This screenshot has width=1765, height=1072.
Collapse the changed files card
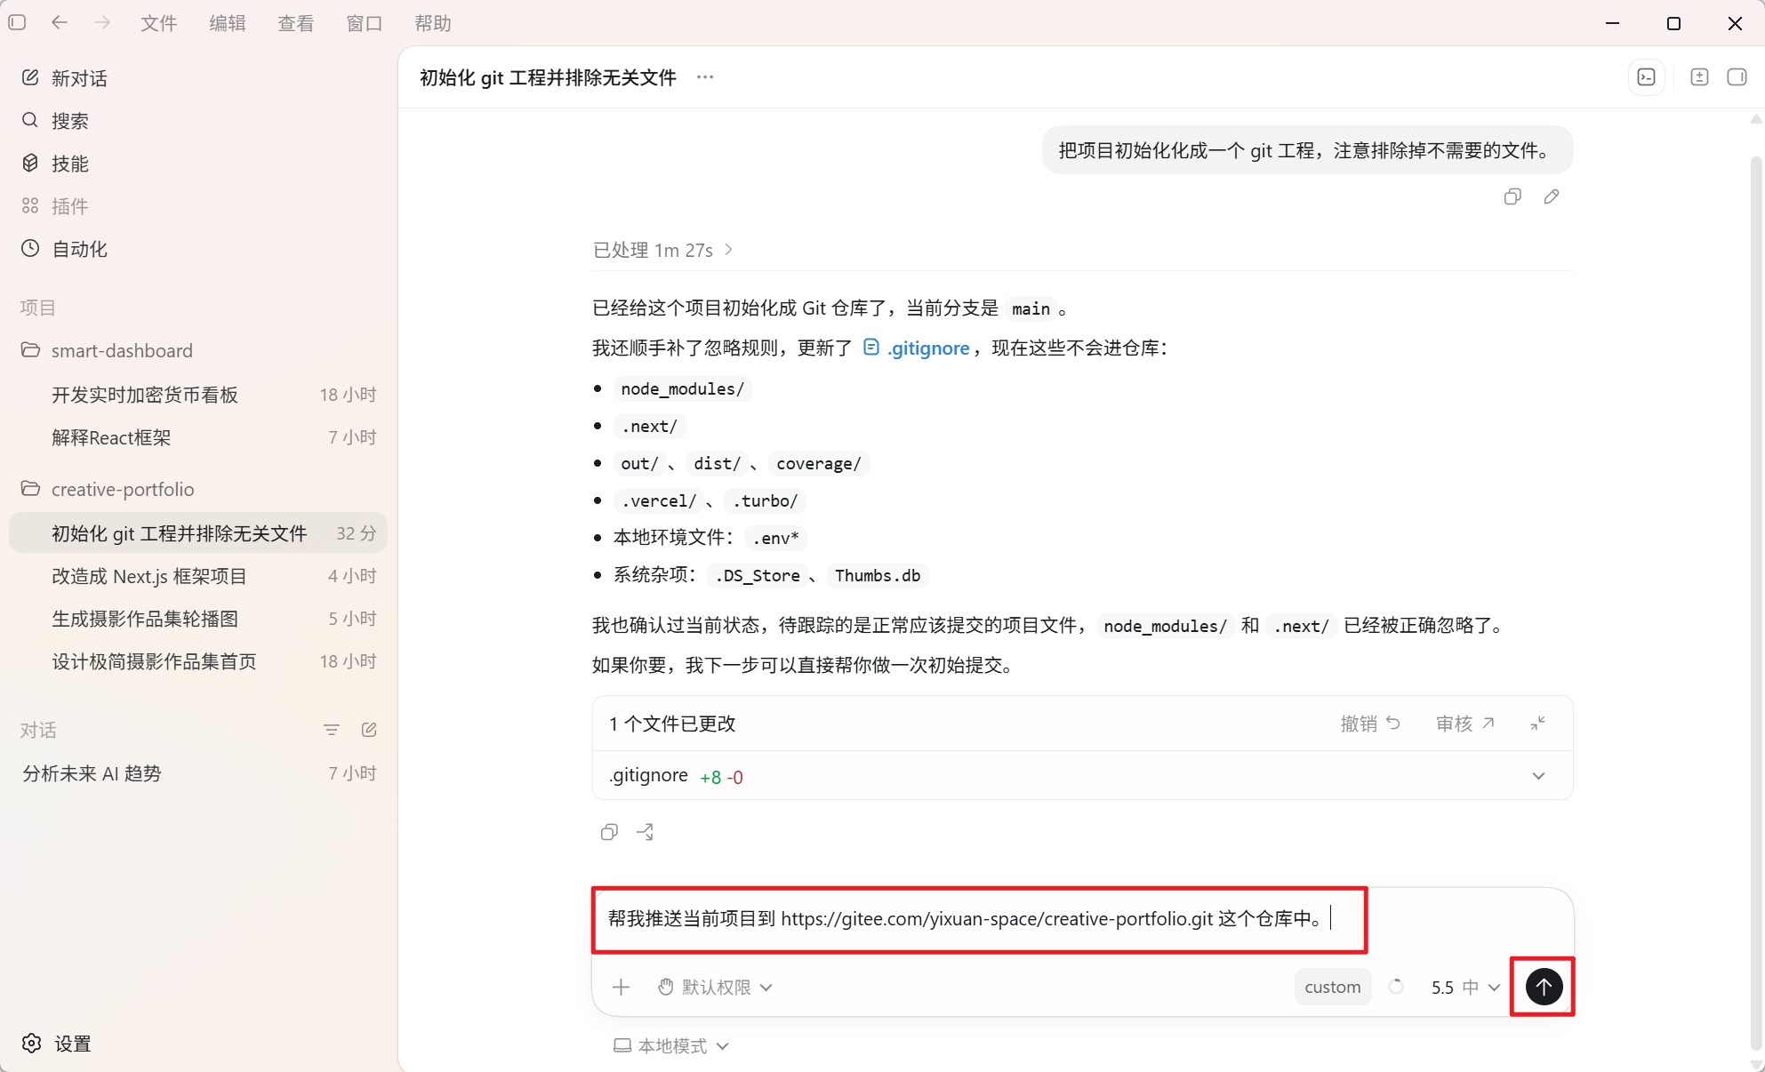1538,724
